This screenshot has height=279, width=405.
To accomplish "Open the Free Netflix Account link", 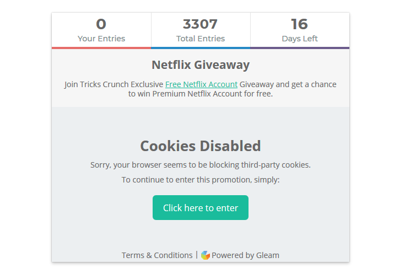I will (x=201, y=84).
